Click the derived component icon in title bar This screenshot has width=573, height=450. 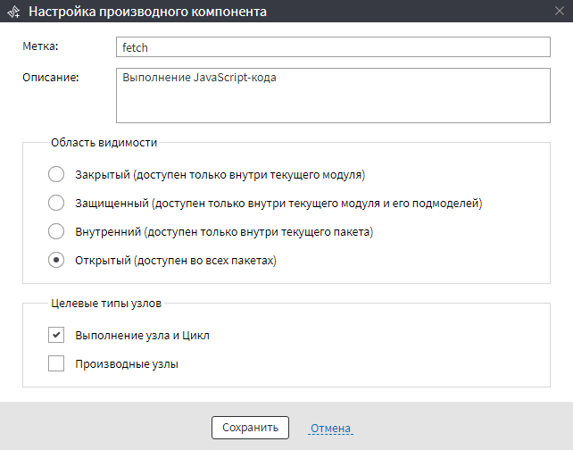tap(14, 12)
